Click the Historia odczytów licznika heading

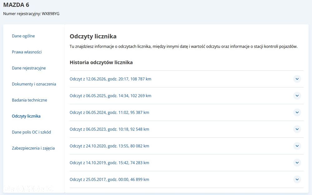click(101, 62)
